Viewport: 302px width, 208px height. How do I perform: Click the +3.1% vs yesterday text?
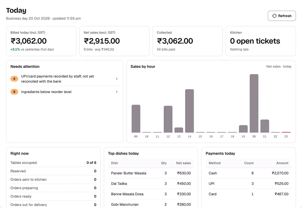click(x=32, y=49)
